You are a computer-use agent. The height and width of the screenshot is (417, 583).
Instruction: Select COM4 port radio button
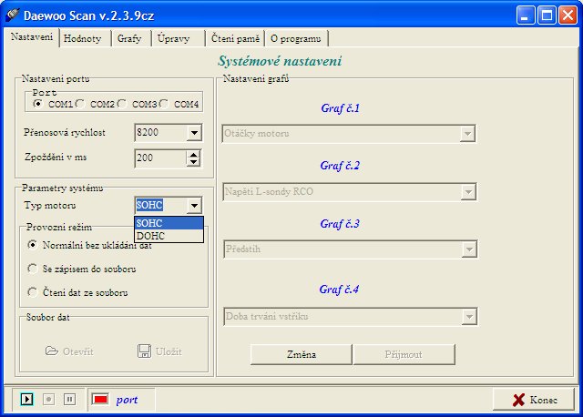(164, 104)
